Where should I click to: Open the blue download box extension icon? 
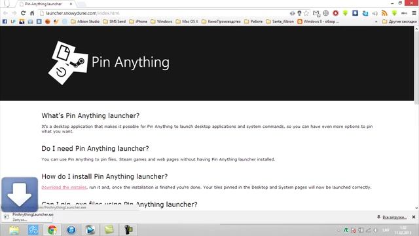pos(355,13)
